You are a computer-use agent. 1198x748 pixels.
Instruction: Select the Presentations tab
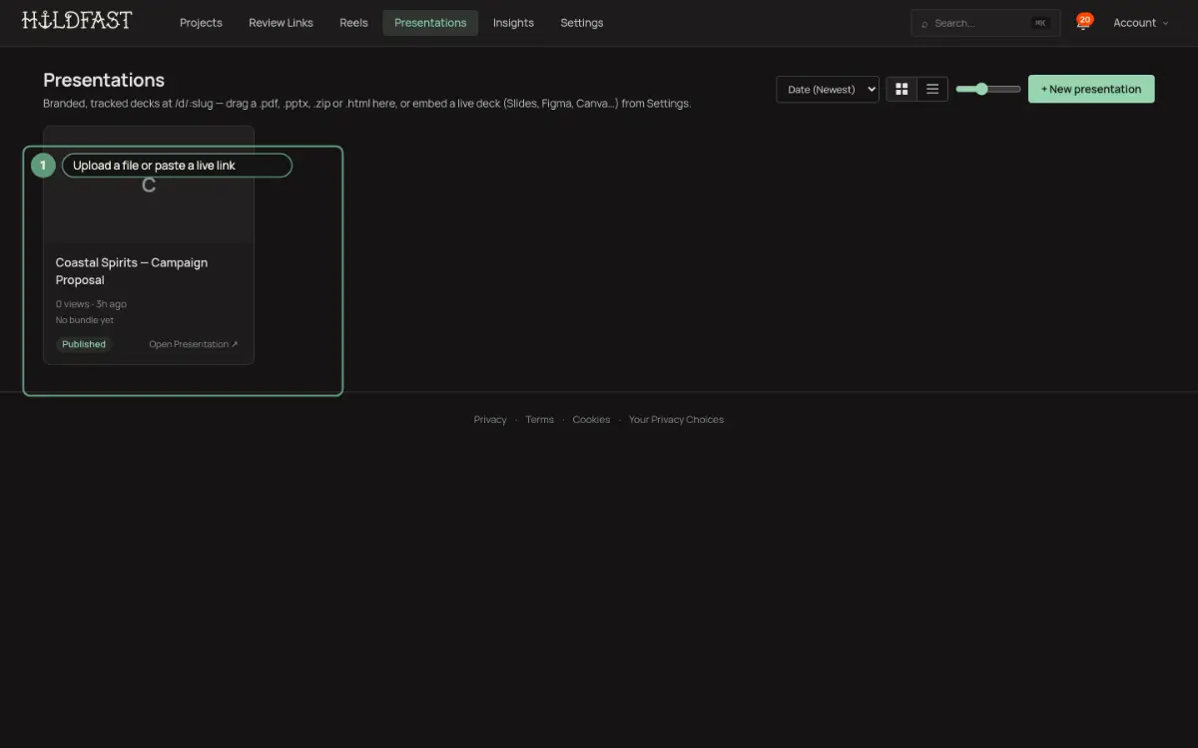click(430, 23)
